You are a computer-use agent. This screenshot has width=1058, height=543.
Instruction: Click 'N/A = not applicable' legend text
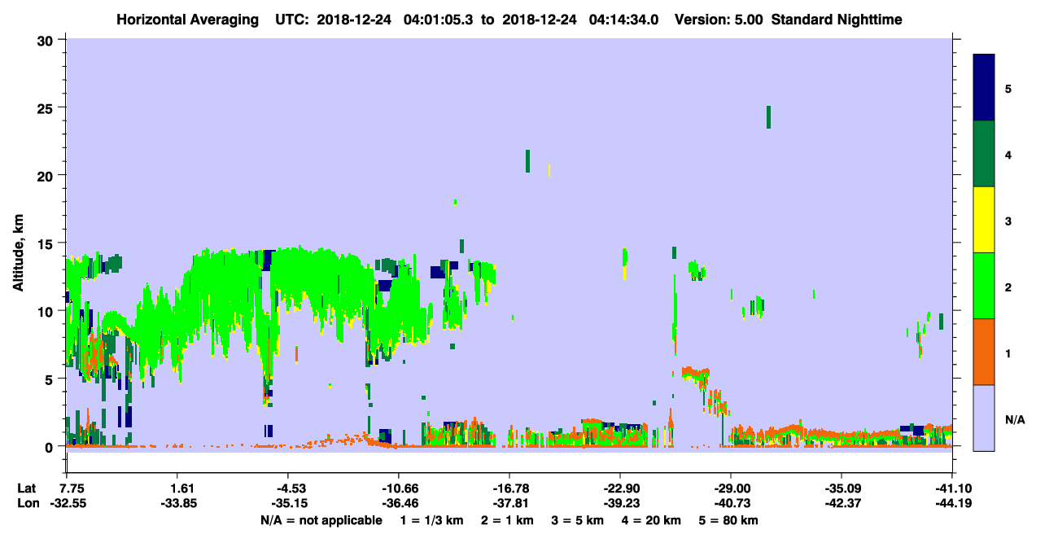321,520
